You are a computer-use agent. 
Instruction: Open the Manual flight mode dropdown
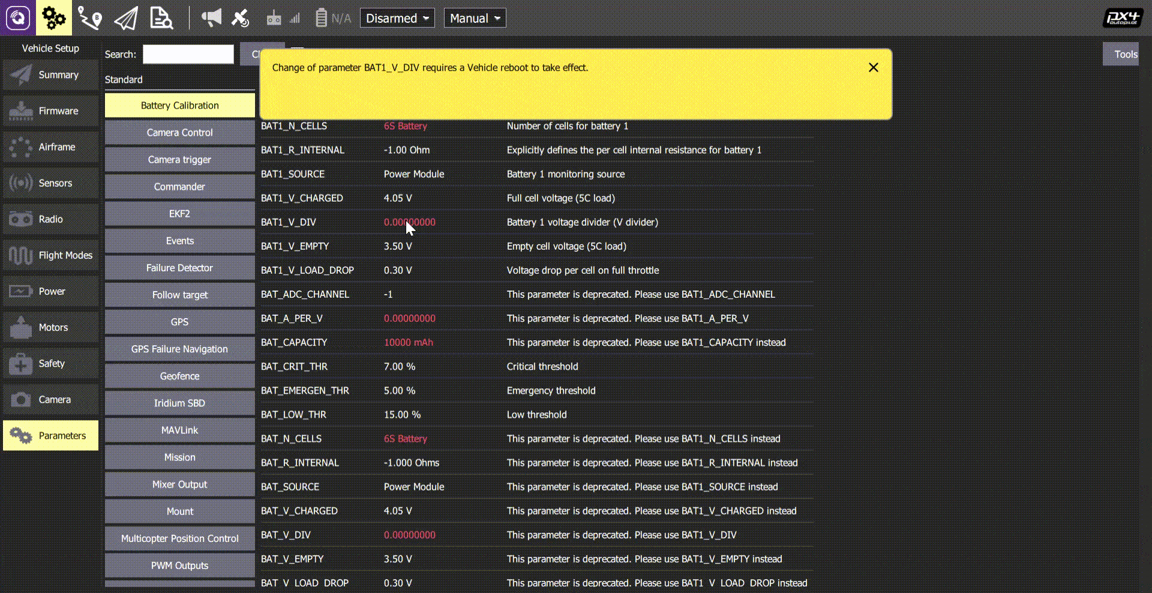[x=475, y=18]
